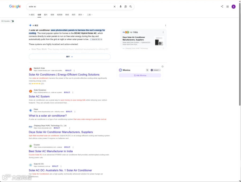Click the page vertical scrollbar
Viewport: 241px width, 182px height.
240,54
